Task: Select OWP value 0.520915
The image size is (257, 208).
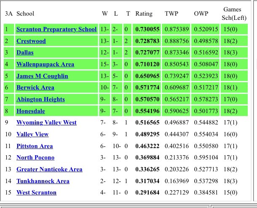Action: click(x=206, y=29)
